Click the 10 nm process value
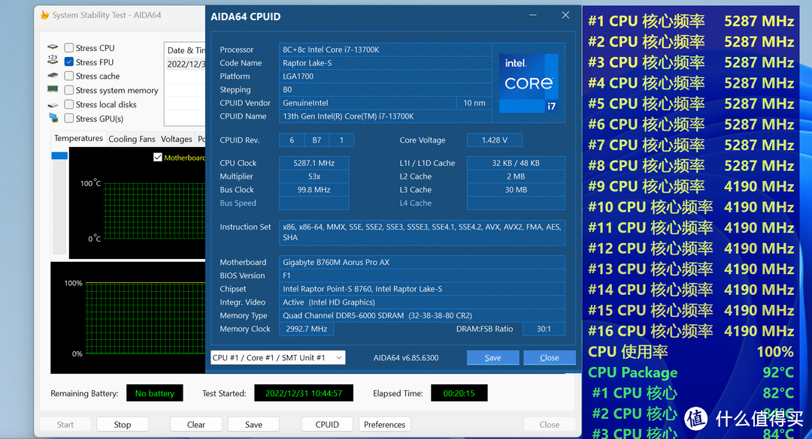 (474, 103)
